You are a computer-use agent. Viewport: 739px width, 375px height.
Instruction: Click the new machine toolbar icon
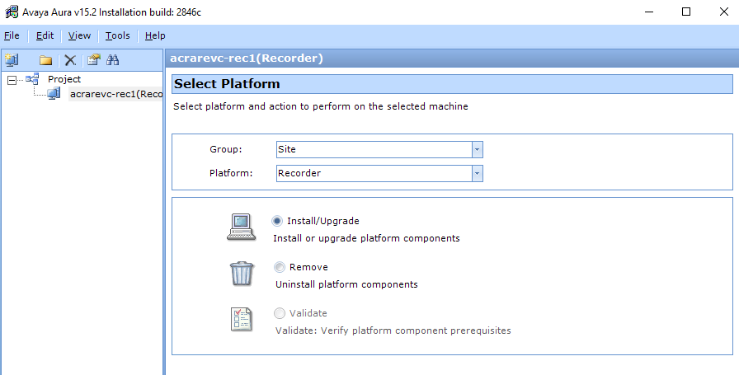coord(12,60)
